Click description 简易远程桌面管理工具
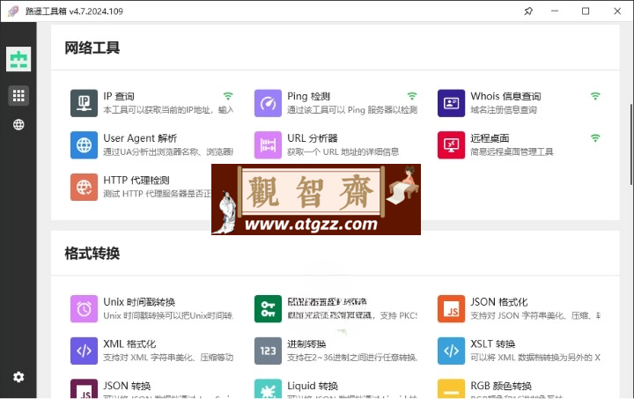Image resolution: width=634 pixels, height=399 pixels. (x=512, y=152)
